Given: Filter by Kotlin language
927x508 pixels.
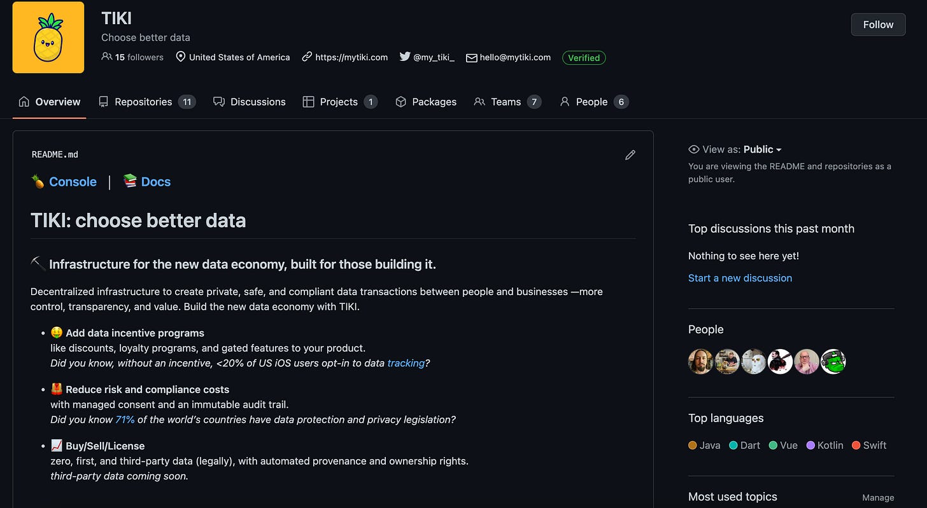Looking at the screenshot, I should pos(824,446).
